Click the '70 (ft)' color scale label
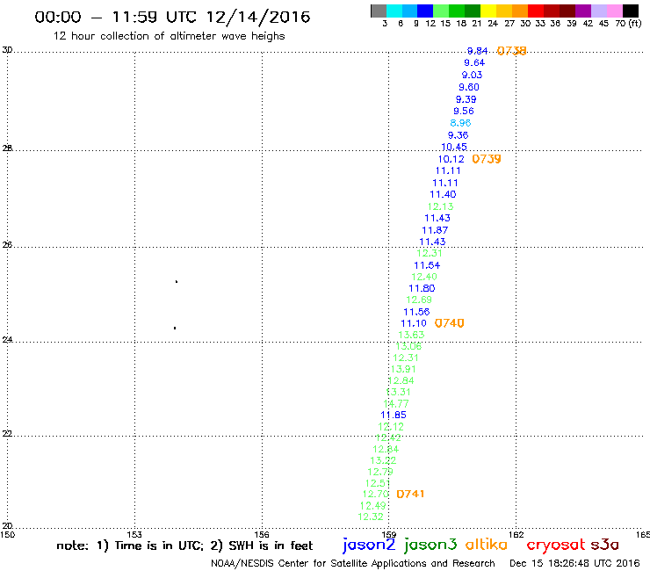The image size is (650, 571). [628, 23]
